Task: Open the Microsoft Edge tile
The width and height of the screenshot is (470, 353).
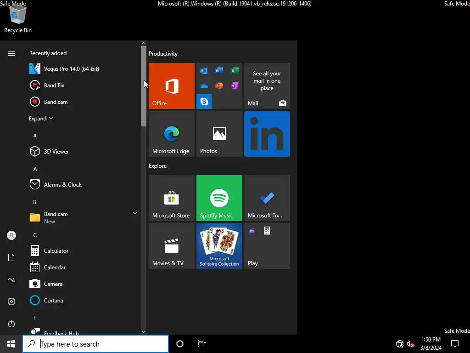Action: click(x=172, y=134)
